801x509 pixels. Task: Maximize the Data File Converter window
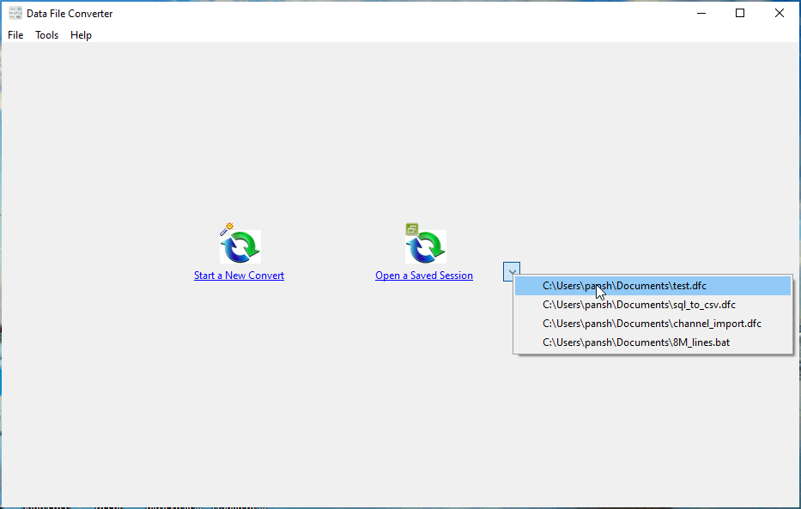tap(740, 14)
